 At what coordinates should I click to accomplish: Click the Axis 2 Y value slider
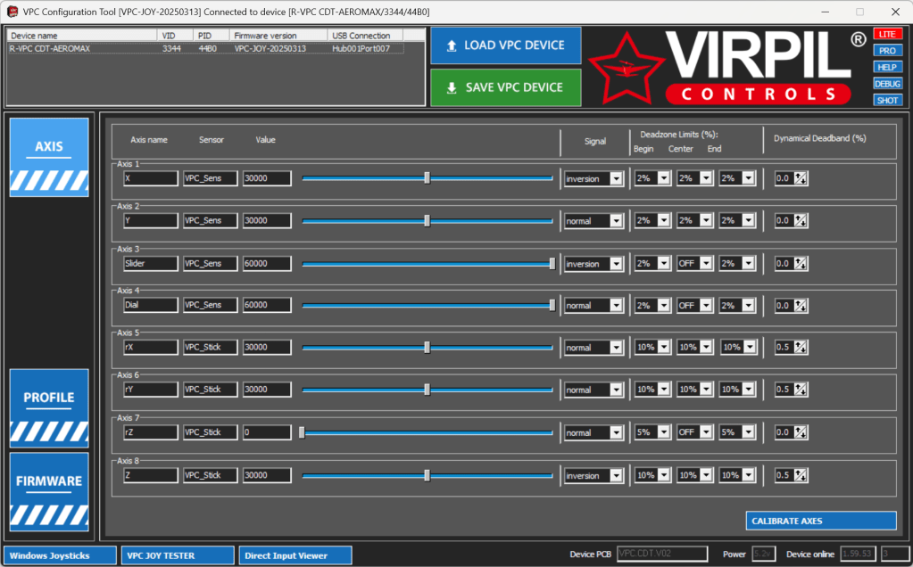click(x=427, y=220)
